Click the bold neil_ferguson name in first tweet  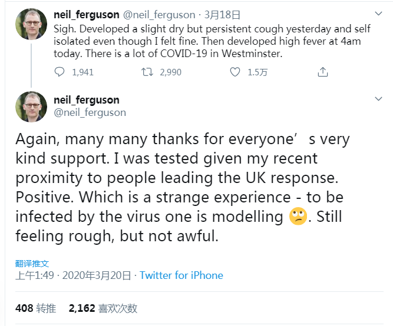86,14
